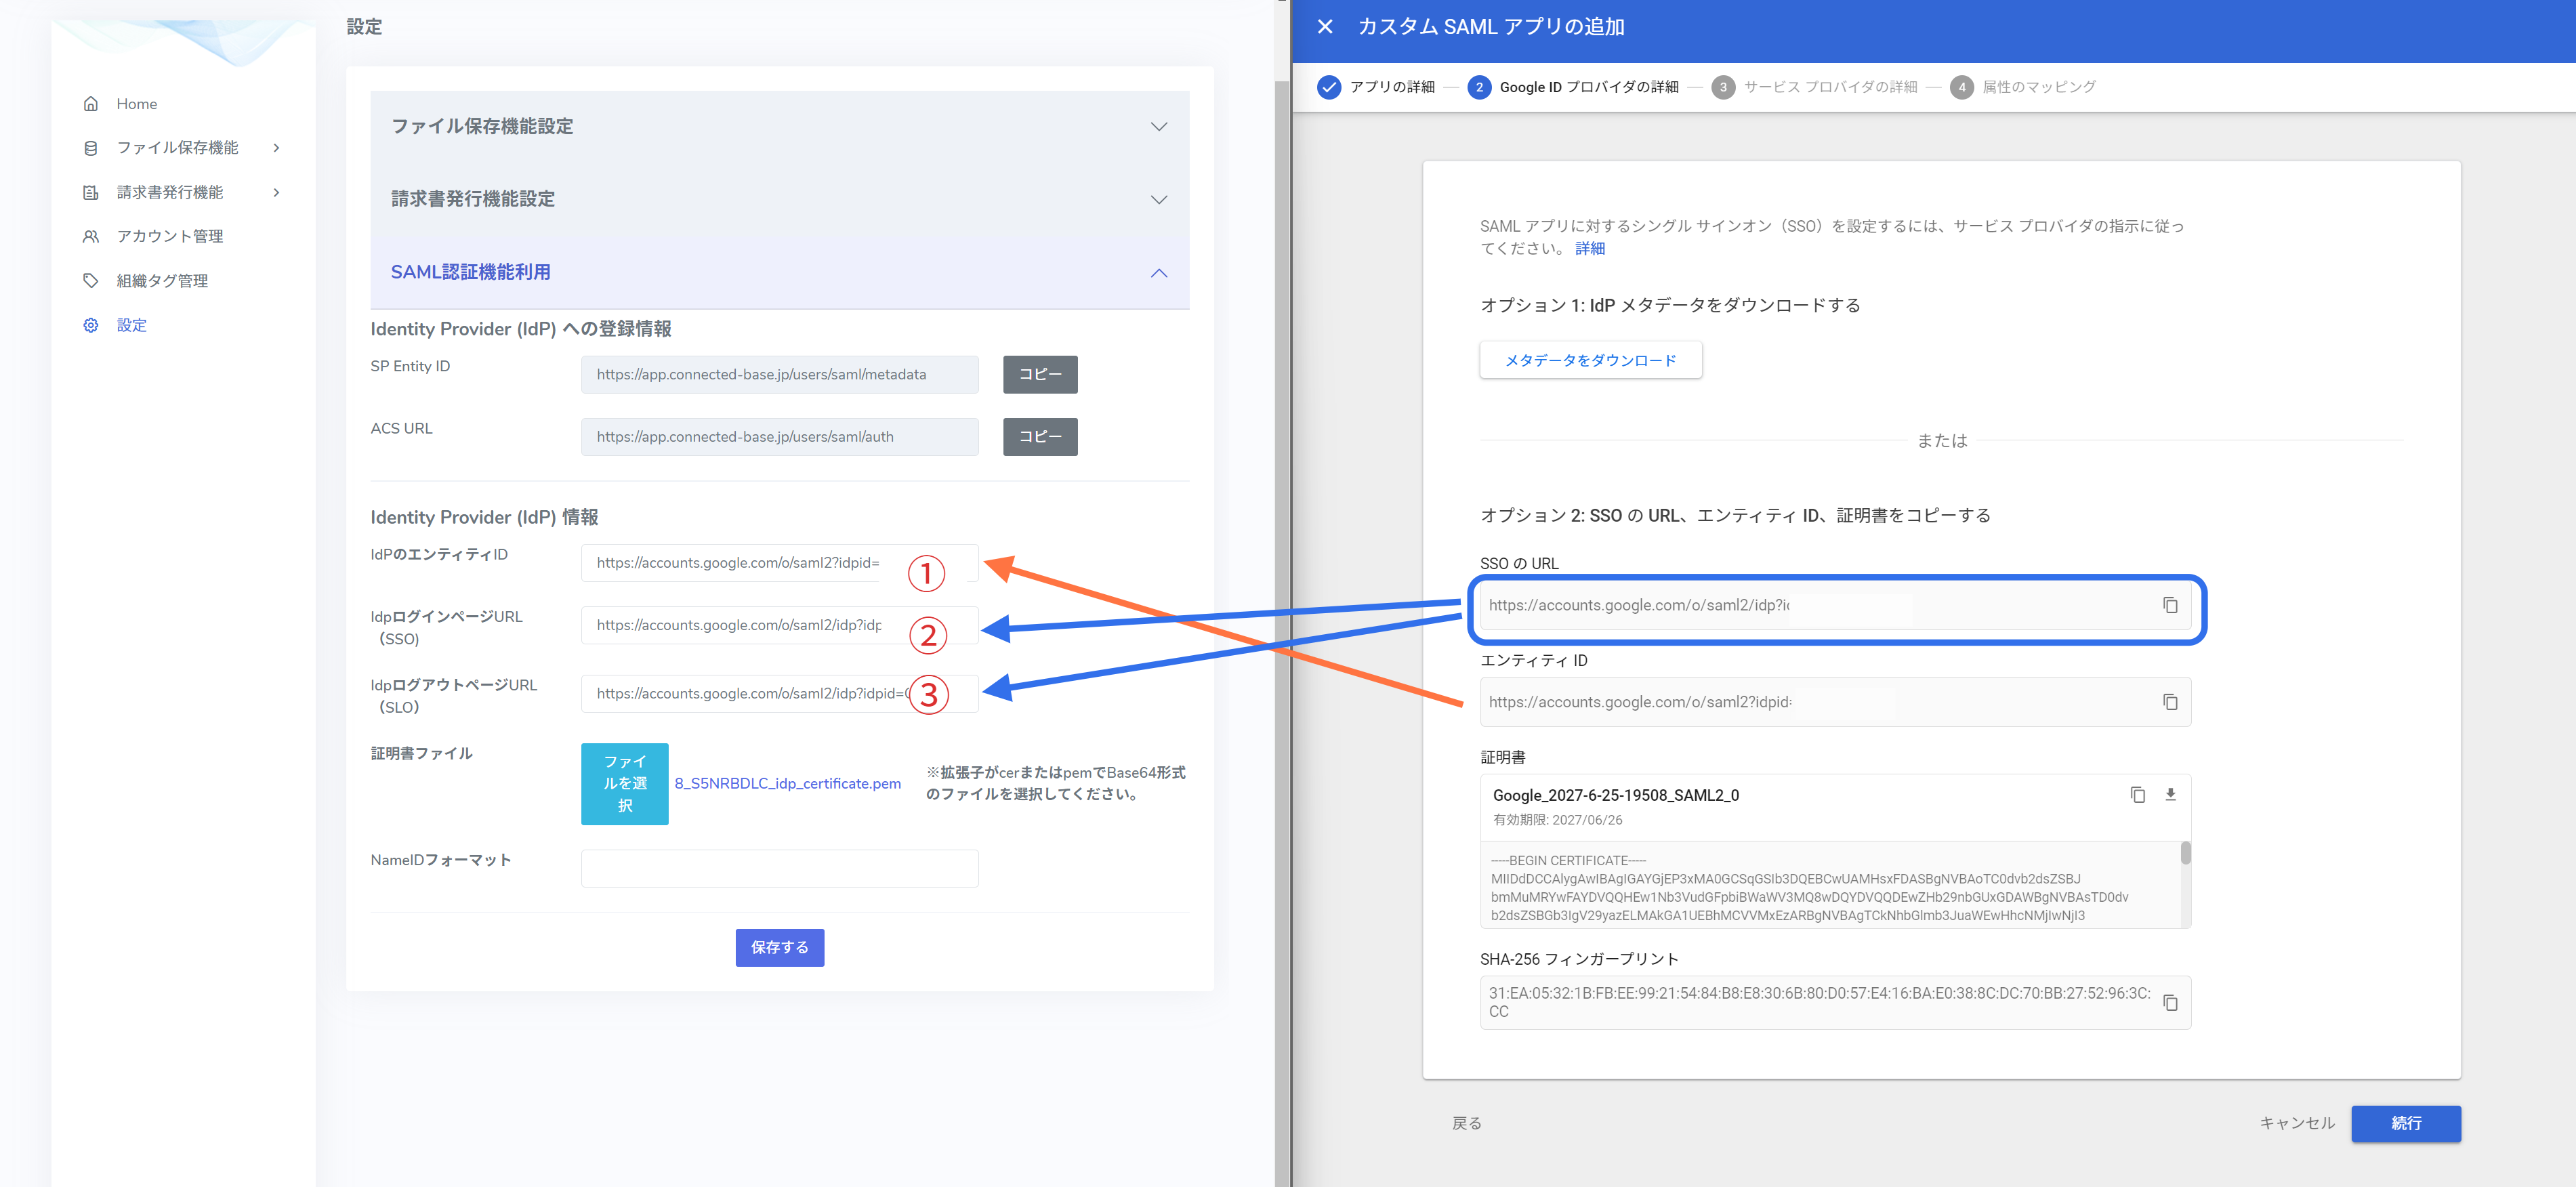Click ファイルを選択 to choose certificate
Screen dimensions: 2576x1187
tap(624, 784)
